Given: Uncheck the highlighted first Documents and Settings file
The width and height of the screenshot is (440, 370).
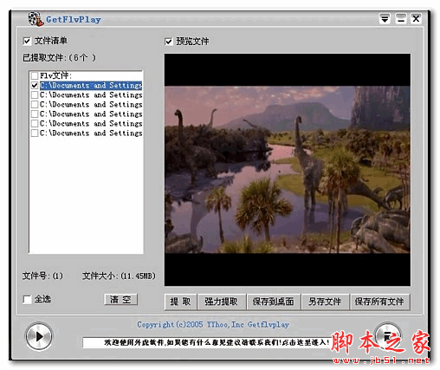Looking at the screenshot, I should click(35, 85).
